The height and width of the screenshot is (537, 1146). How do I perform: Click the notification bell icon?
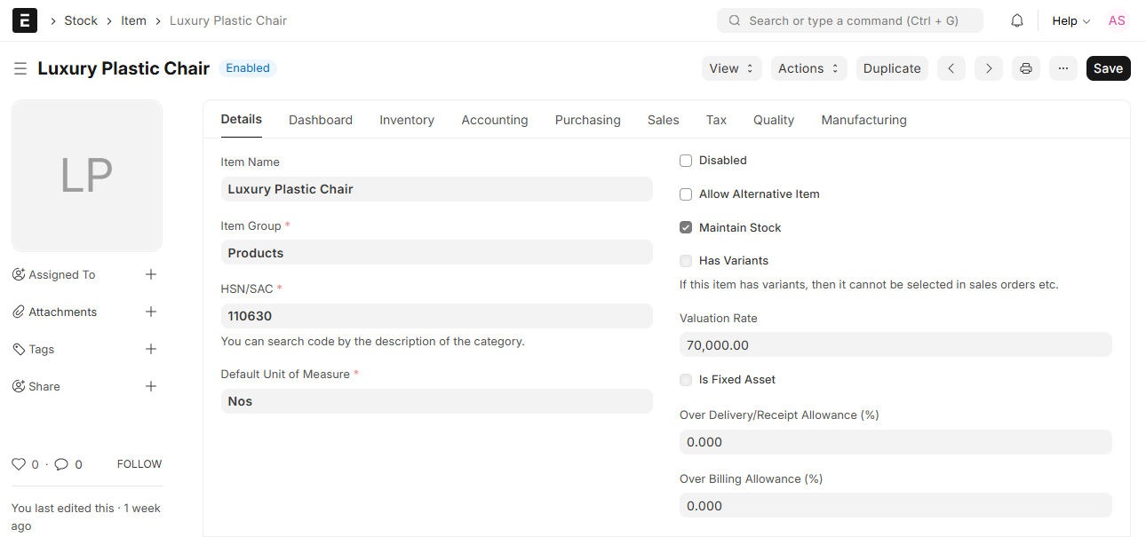pos(1017,20)
